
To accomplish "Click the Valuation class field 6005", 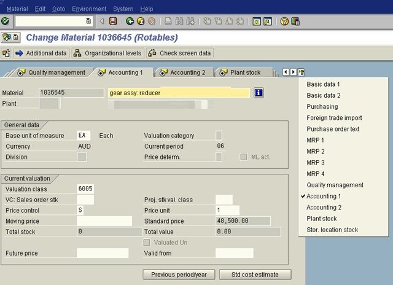I will point(85,189).
